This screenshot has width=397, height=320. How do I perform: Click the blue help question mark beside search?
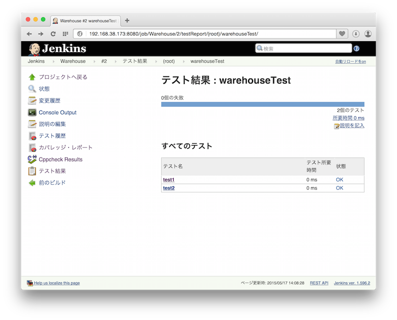coord(357,48)
